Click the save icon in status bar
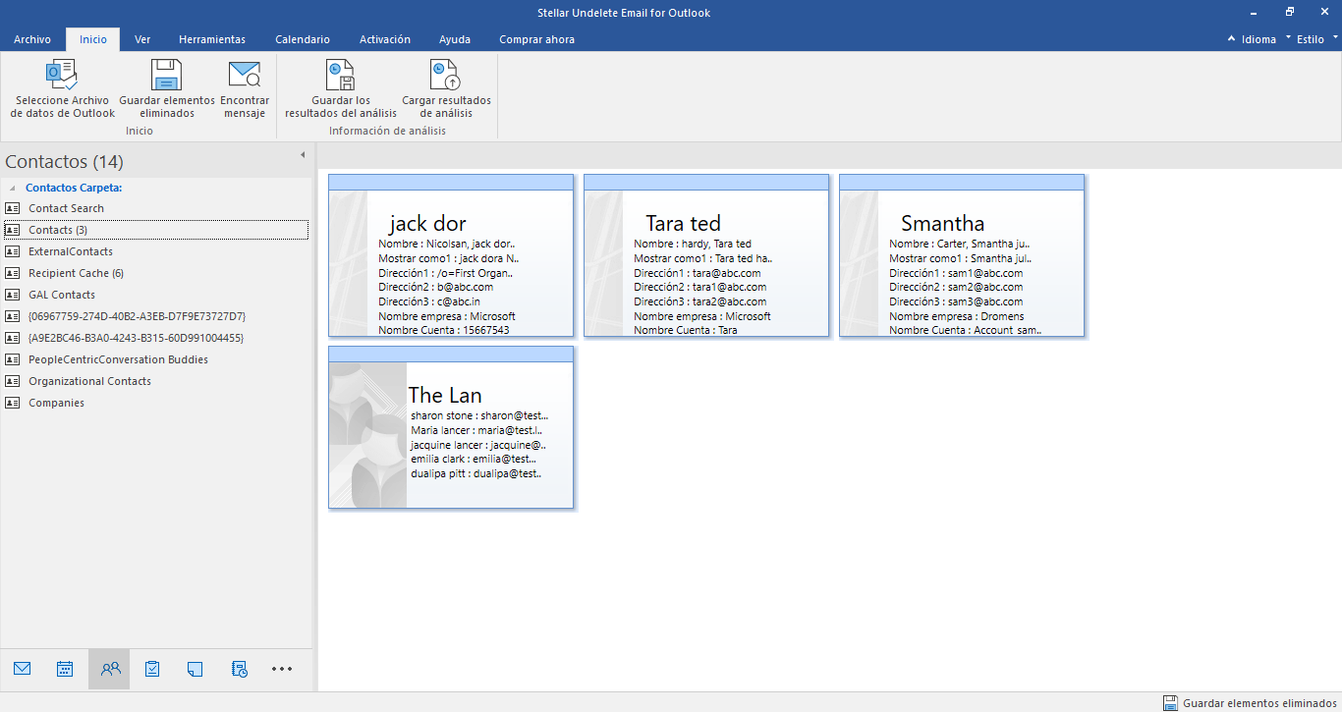The height and width of the screenshot is (712, 1342). pos(1170,703)
